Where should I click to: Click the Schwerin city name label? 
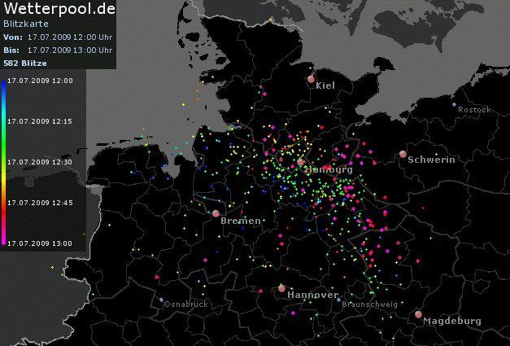tap(432, 160)
